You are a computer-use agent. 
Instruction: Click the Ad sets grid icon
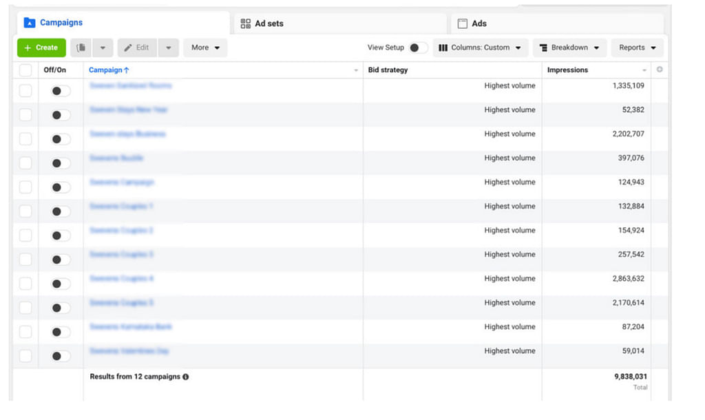(x=246, y=23)
